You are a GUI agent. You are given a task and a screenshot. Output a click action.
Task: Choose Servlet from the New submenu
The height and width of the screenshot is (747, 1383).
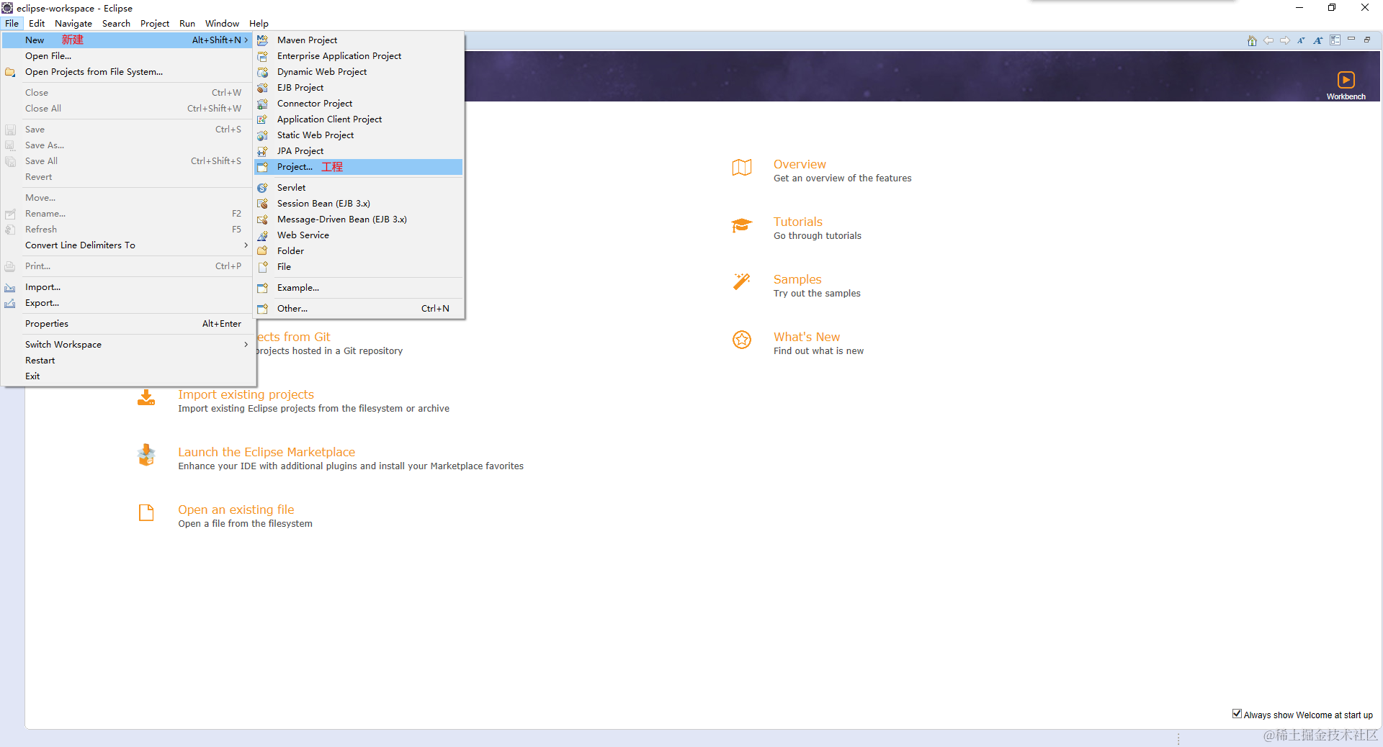click(x=359, y=188)
